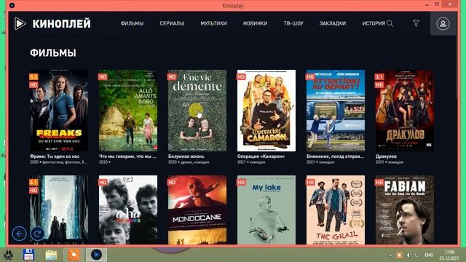The width and height of the screenshot is (466, 262).
Task: Open the Operación Camarón poster
Action: click(x=266, y=111)
